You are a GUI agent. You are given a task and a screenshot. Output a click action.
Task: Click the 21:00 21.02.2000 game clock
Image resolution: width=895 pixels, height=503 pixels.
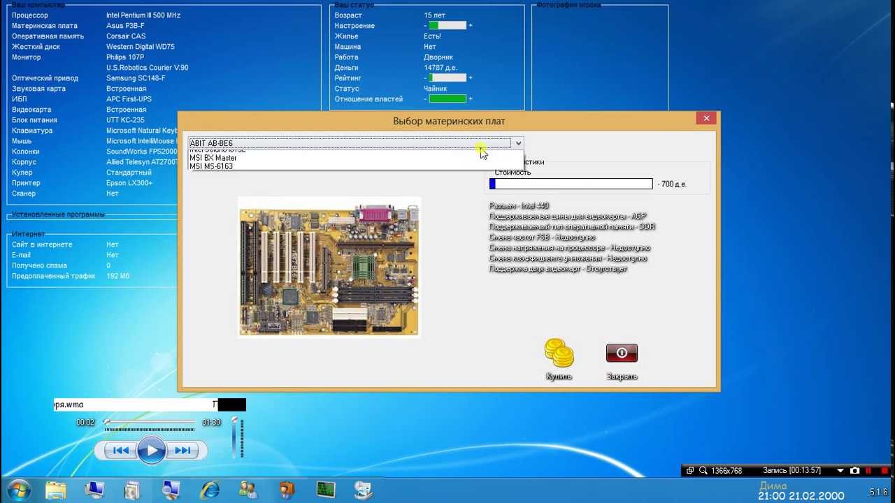801,496
